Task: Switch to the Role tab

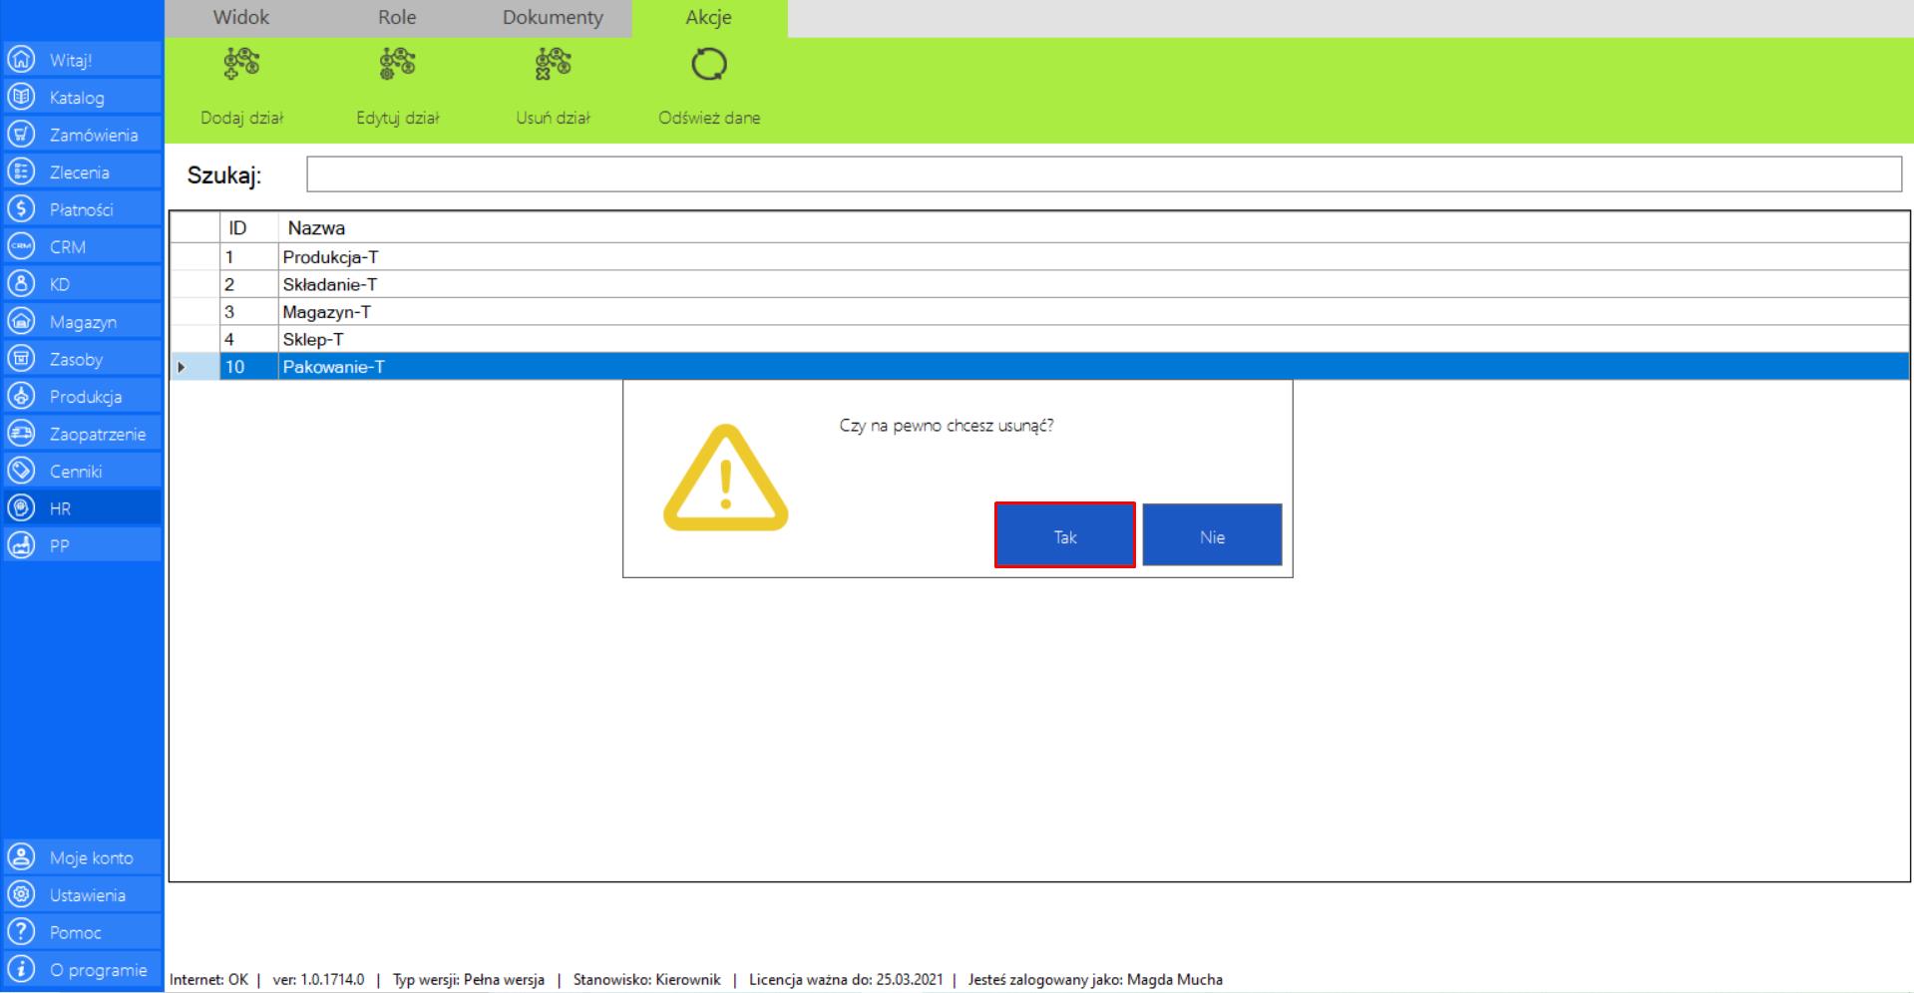Action: (x=397, y=18)
